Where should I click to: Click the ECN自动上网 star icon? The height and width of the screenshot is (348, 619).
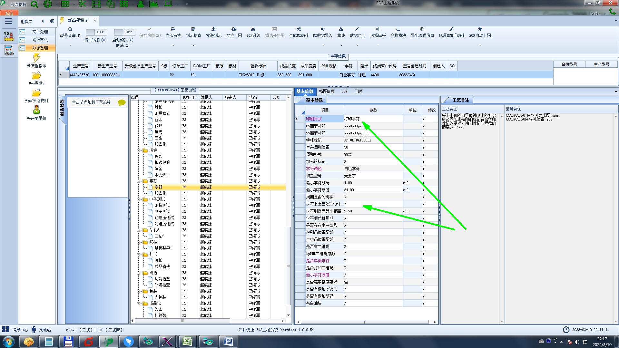(x=480, y=29)
